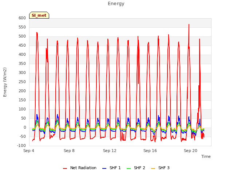Click the Sep 16 axis tick label
Screen dimensions: 233x175
pos(150,151)
